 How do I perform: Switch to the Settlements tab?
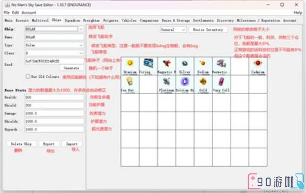203,21
